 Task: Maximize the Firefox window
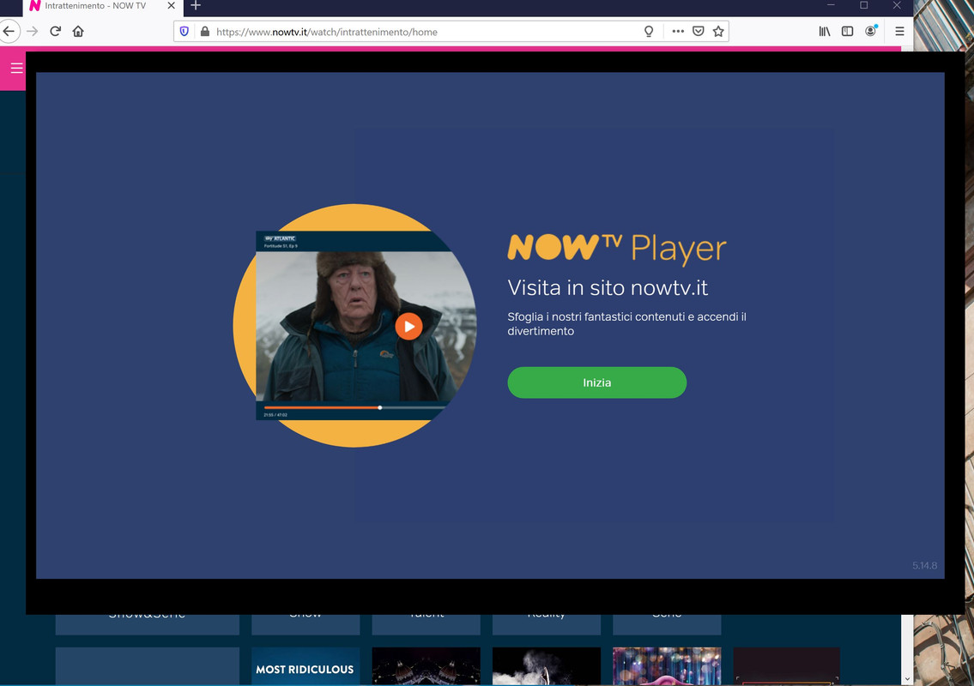864,6
